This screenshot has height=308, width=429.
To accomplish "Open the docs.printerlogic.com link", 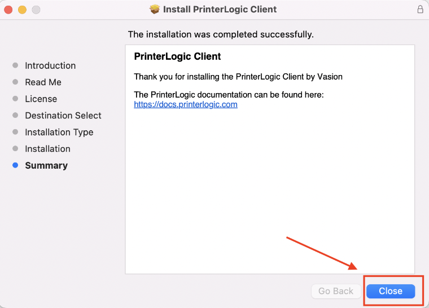I will tap(186, 104).
